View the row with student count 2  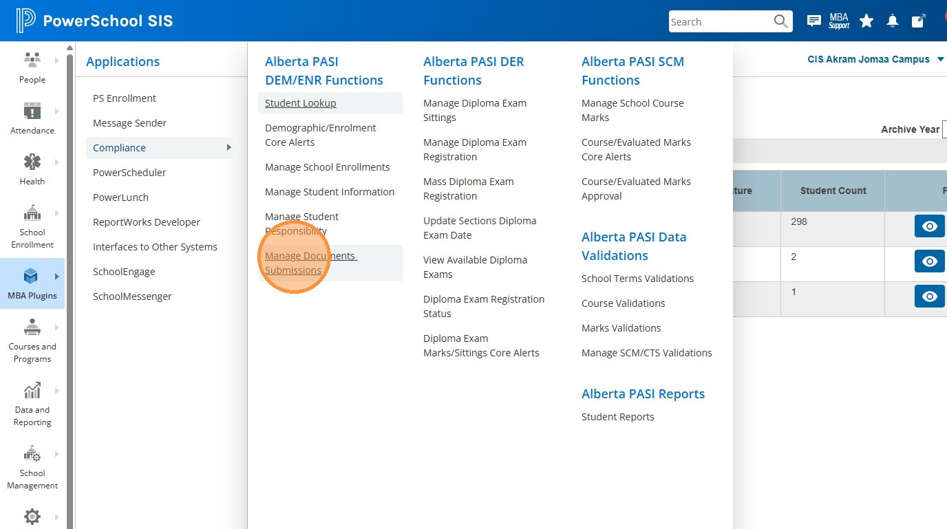pos(929,261)
